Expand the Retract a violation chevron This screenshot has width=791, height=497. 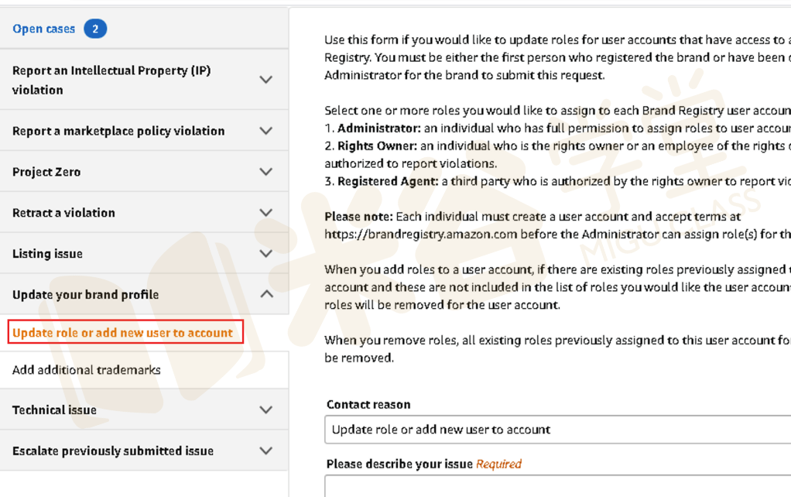pos(266,213)
